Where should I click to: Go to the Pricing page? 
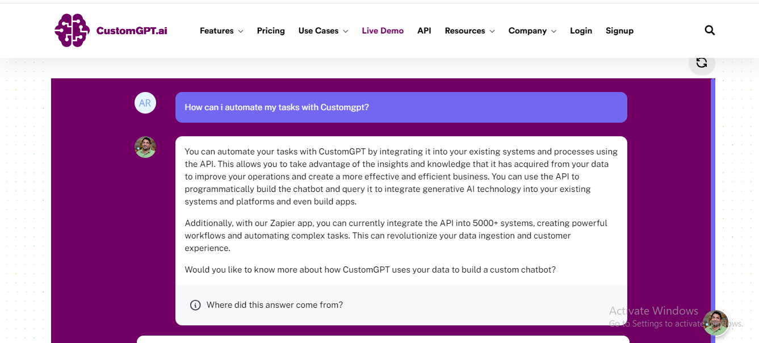pos(271,31)
